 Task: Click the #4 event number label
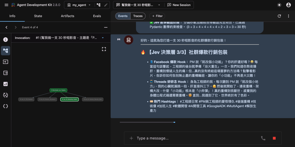click(119, 40)
